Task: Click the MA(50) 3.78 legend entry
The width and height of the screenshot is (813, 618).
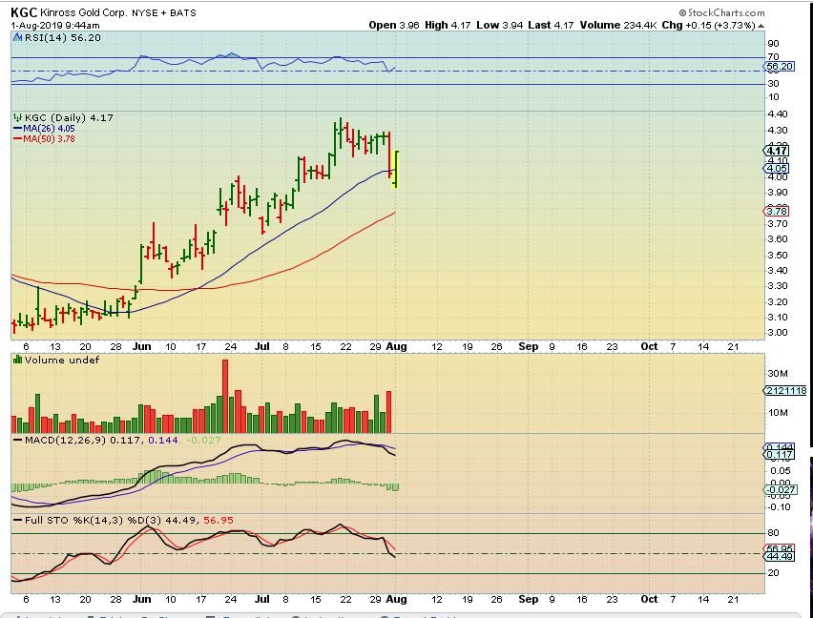Action: [x=44, y=139]
